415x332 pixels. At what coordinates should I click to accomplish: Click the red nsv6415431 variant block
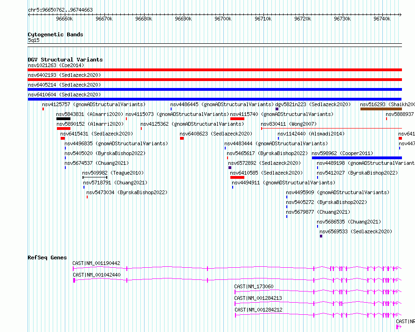[x=63, y=138]
